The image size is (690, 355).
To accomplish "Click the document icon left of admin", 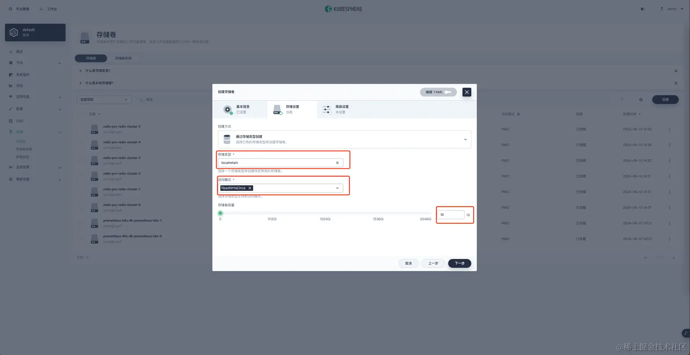I will click(x=643, y=9).
